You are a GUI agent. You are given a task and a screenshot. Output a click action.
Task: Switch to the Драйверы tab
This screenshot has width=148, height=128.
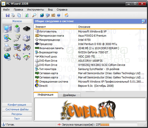(69, 95)
